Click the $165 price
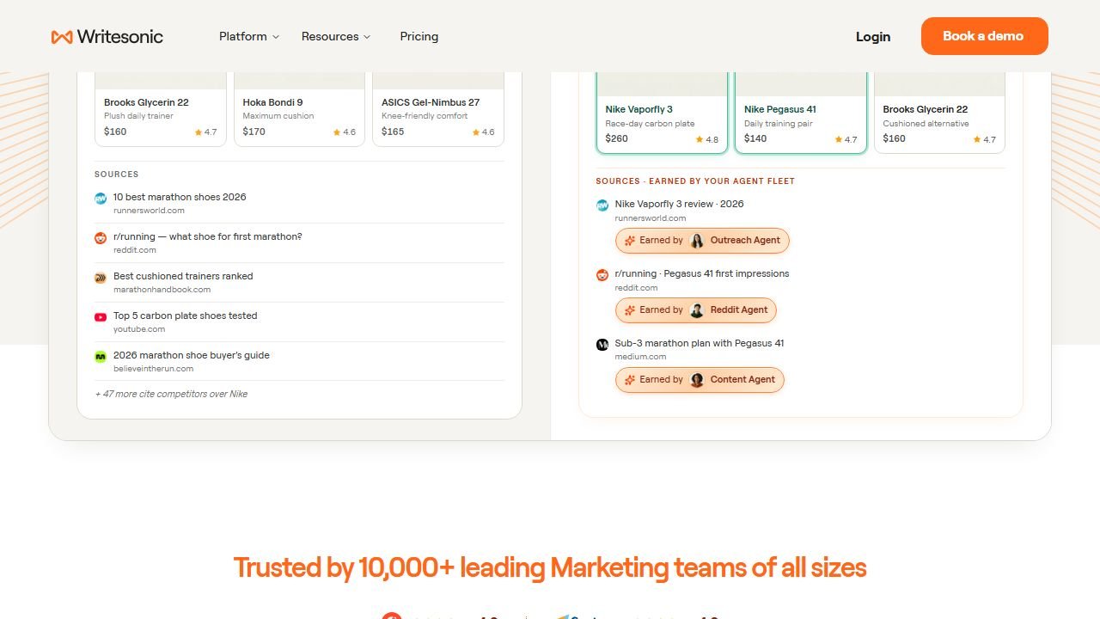Image resolution: width=1100 pixels, height=619 pixels. [x=393, y=132]
